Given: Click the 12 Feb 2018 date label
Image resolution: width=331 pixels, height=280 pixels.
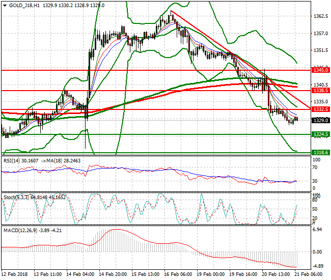Looking at the screenshot, I should (x=14, y=274).
